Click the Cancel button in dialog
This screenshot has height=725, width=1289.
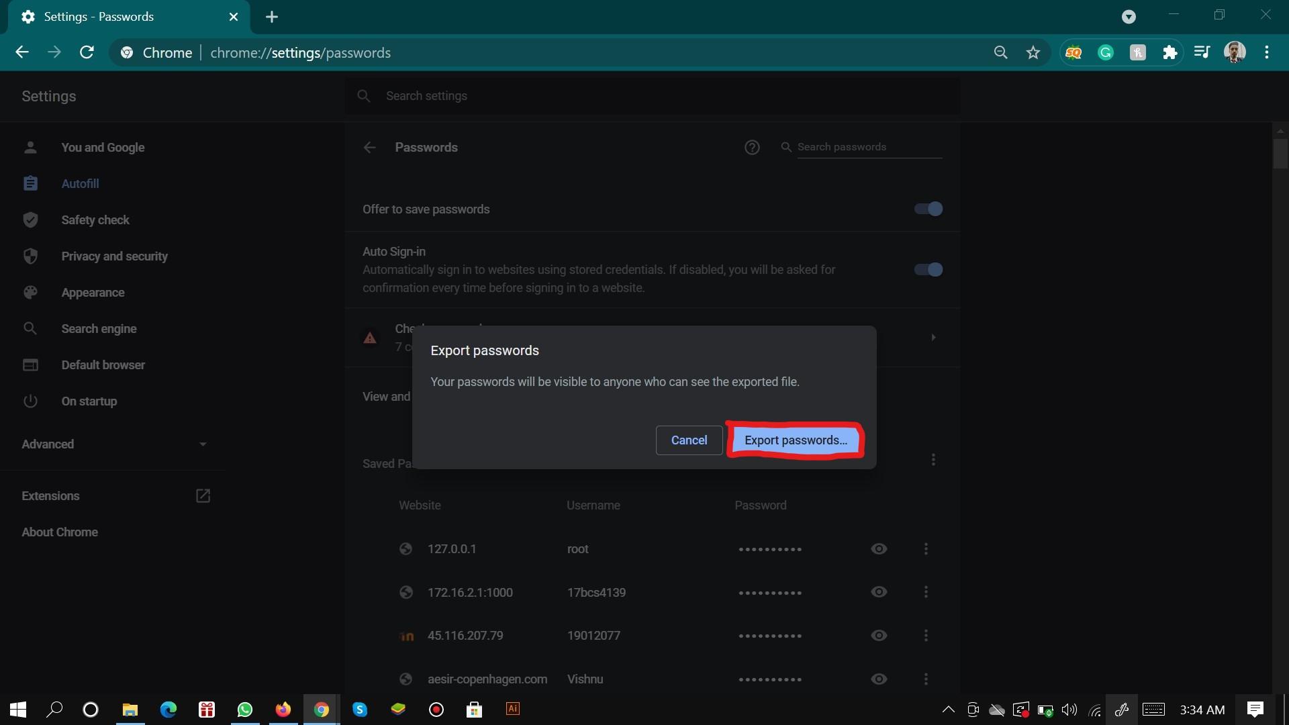point(689,439)
